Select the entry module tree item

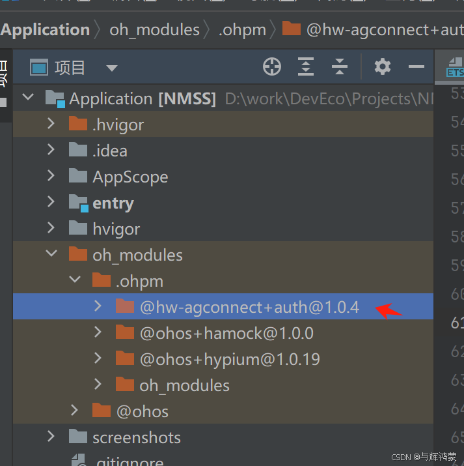pyautogui.click(x=223, y=203)
